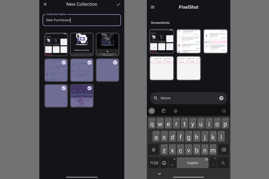Image resolution: width=269 pixels, height=179 pixels.
Task: Tap the keyboard toolbar search icon
Action: [224, 111]
